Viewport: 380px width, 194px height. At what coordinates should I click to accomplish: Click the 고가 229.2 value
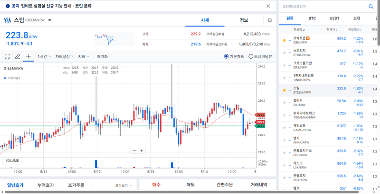pos(196,34)
